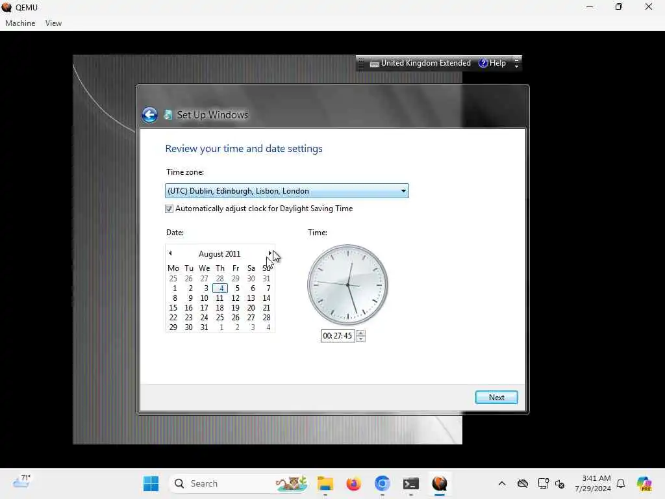
Task: Go back with the blue arrow button
Action: (x=149, y=114)
